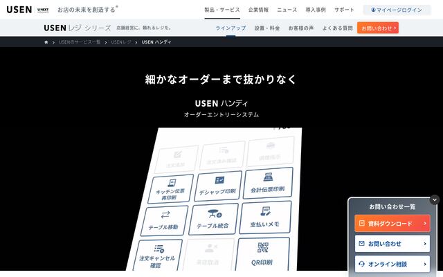Screen dimensions: 443x277
Task: Select the よくある質問 tab
Action: pos(337,28)
